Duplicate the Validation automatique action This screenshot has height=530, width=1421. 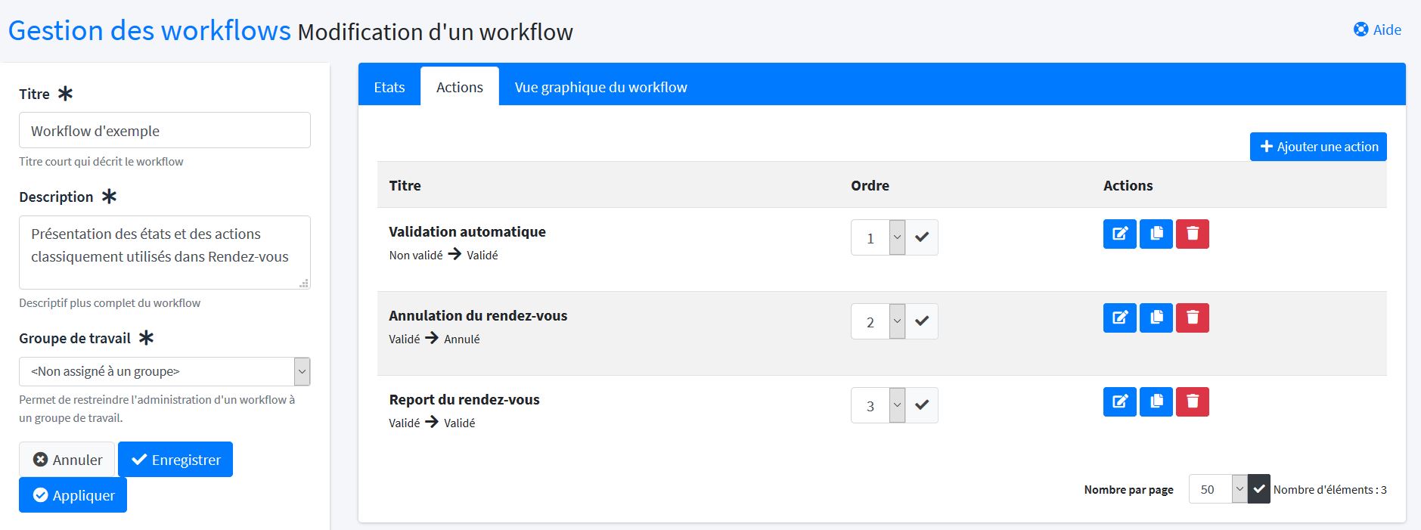(1156, 234)
